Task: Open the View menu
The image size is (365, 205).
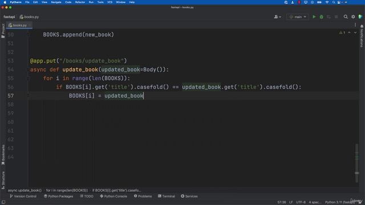Action: 44,2
